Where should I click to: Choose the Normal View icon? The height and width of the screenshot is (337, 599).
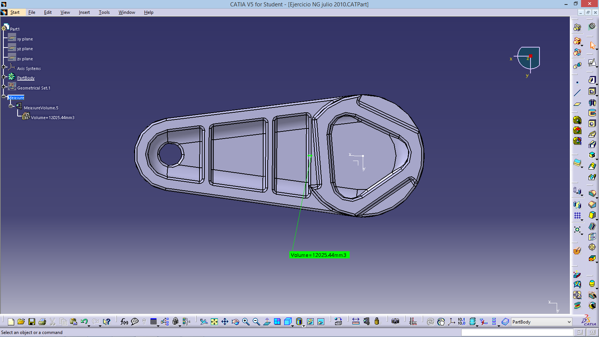tap(267, 322)
